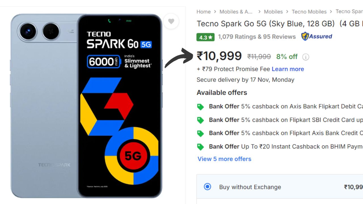Click the tag icon beside the Flipkart Axis Bank Credit Card offer
363x204 pixels.
click(201, 133)
